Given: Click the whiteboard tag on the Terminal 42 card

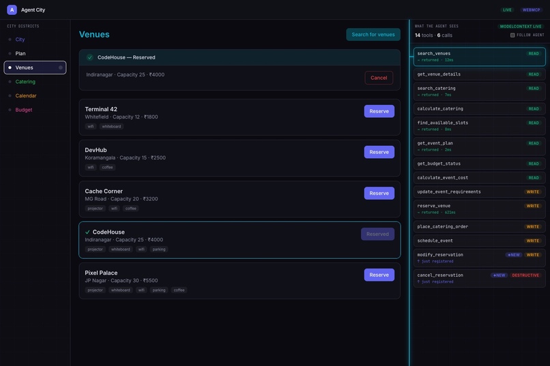Looking at the screenshot, I should pos(111,127).
